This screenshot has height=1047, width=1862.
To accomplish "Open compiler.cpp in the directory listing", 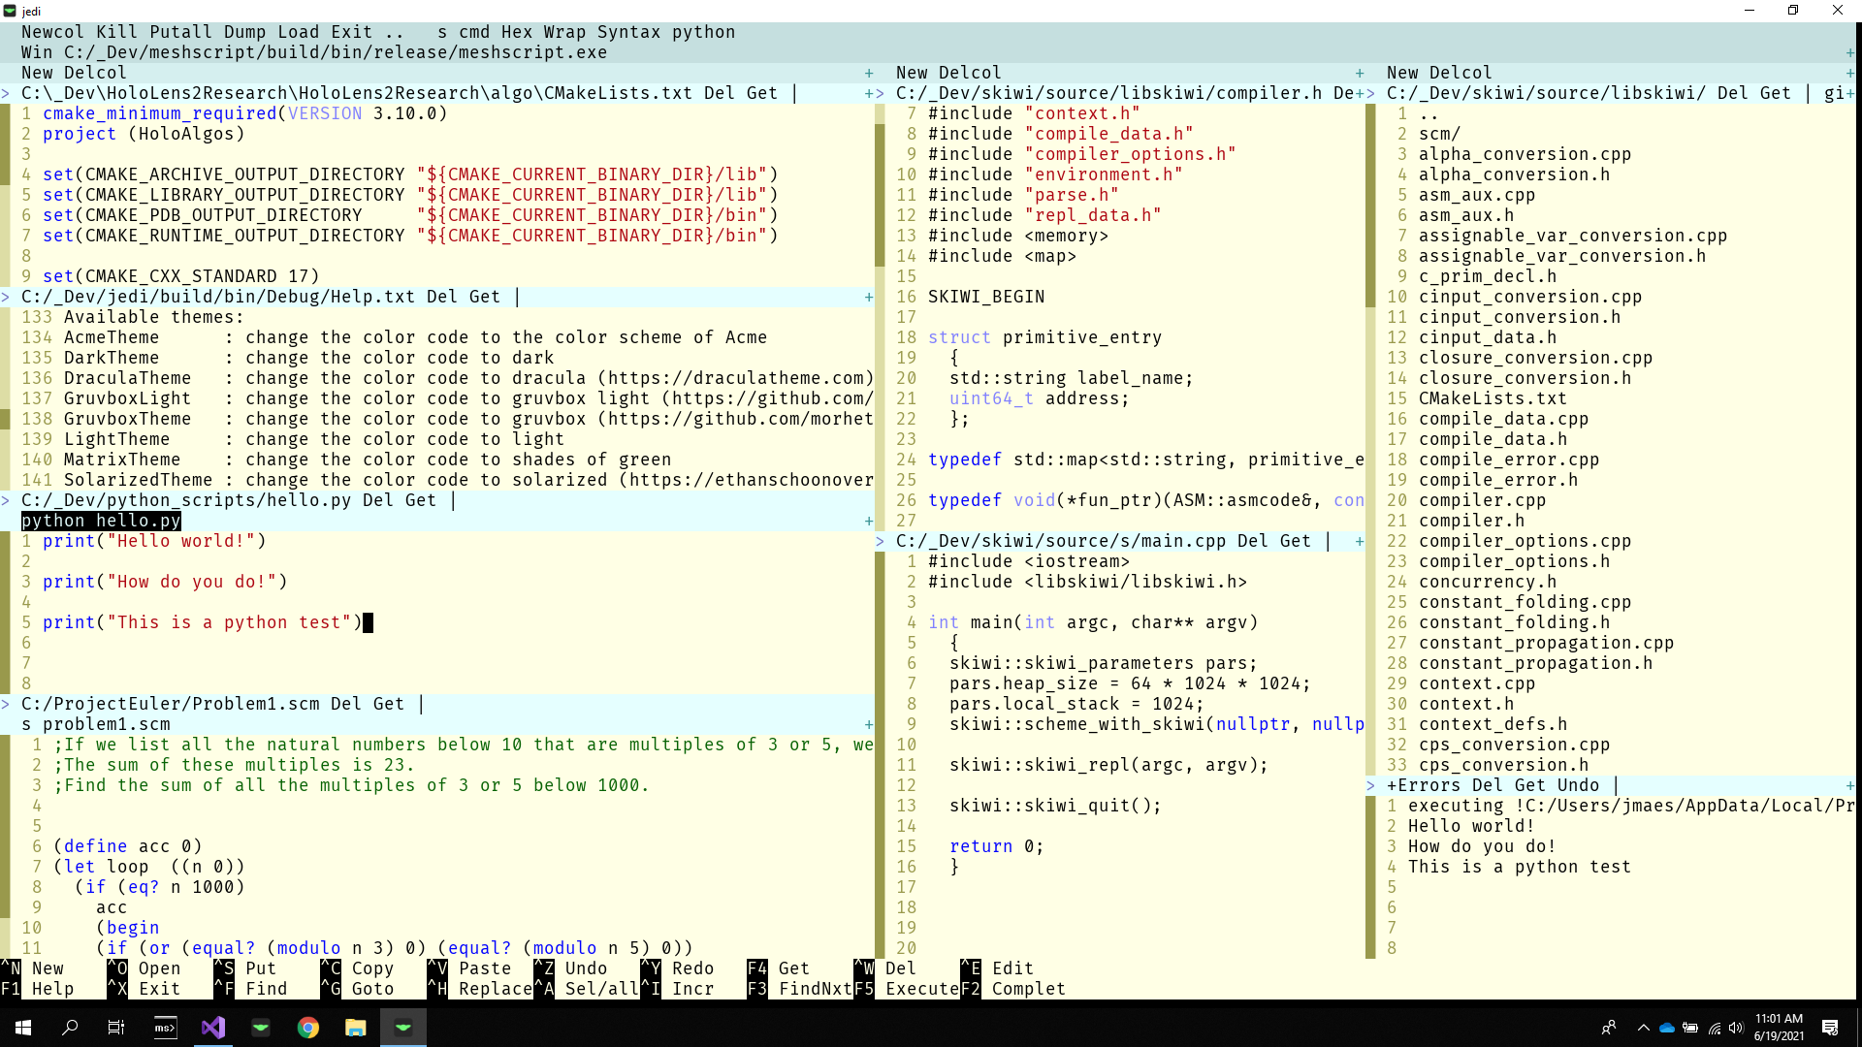I will pyautogui.click(x=1482, y=500).
